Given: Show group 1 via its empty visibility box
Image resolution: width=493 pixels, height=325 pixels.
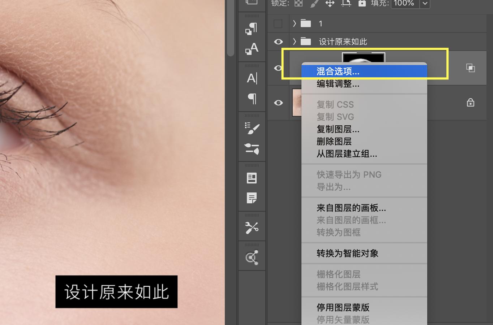Looking at the screenshot, I should 278,23.
